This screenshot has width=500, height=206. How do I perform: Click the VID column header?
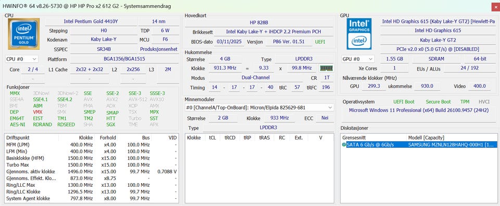pyautogui.click(x=165, y=138)
